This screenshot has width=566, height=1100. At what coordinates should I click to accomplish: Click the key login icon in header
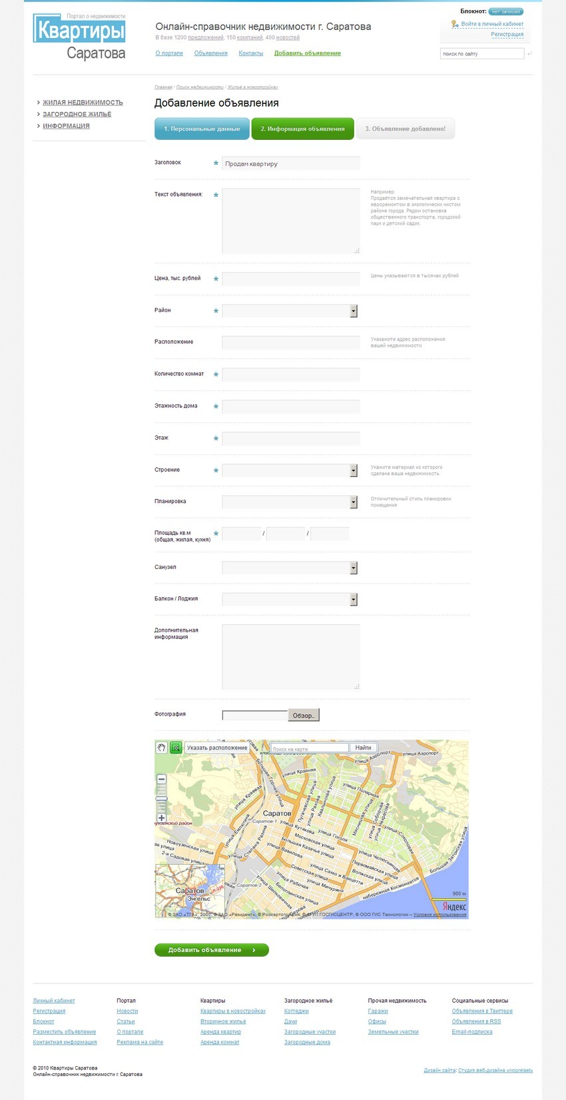[455, 24]
